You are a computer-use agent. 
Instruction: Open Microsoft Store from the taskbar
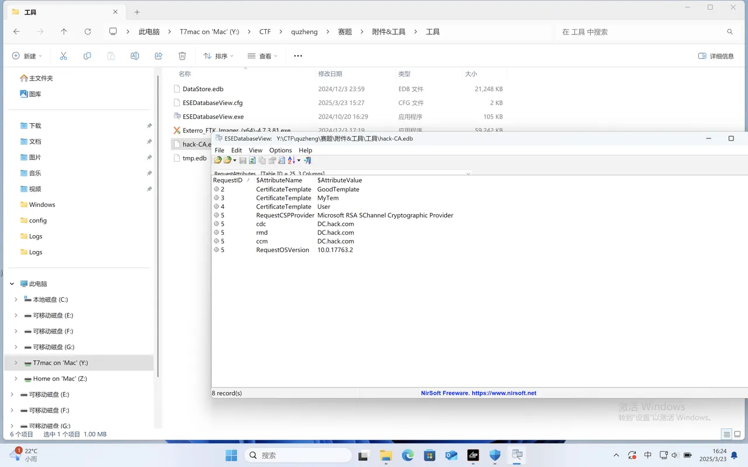pyautogui.click(x=430, y=455)
